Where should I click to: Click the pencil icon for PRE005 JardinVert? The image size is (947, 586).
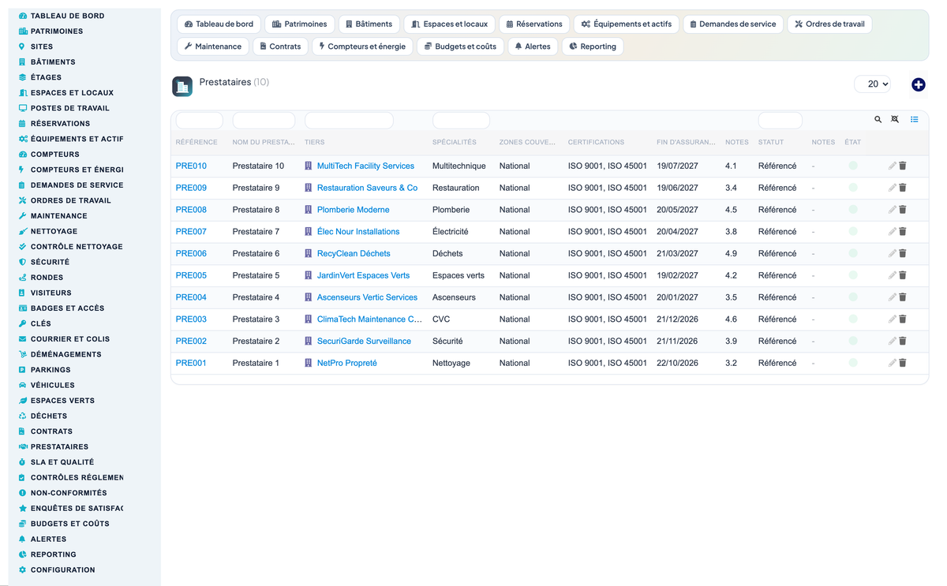[892, 275]
